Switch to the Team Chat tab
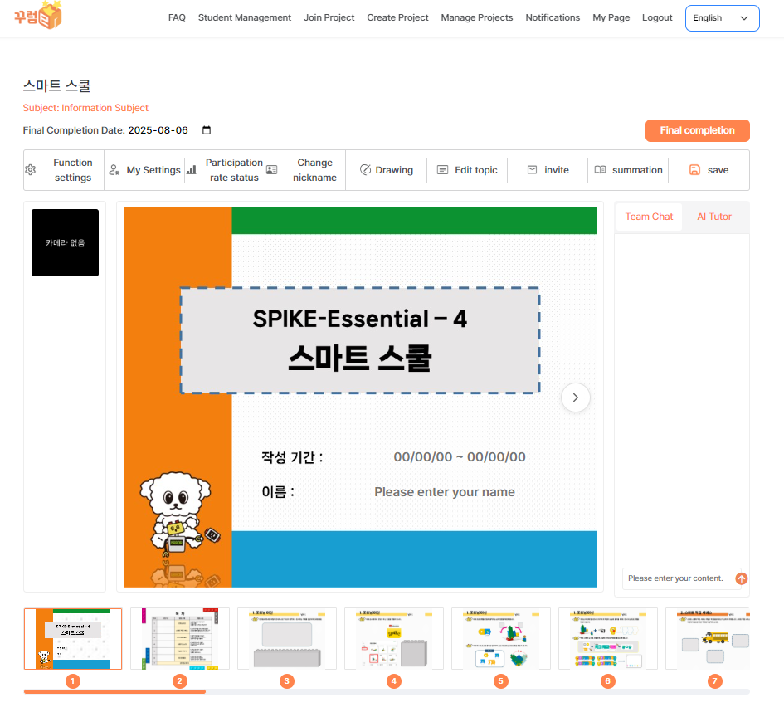 (649, 217)
